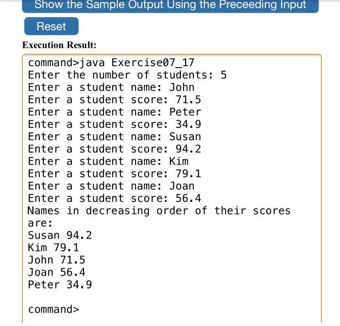Click the 'student score: 94.2' output line
The image size is (340, 326).
coord(115,149)
